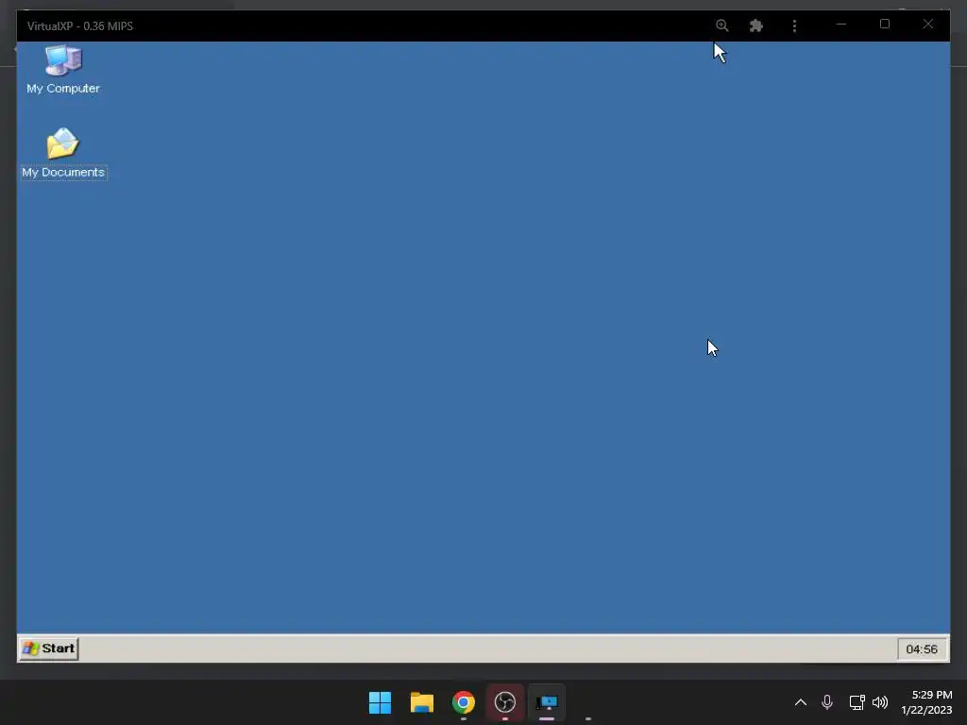Viewport: 967px width, 725px height.
Task: Click the volume speaker tray icon
Action: click(880, 702)
